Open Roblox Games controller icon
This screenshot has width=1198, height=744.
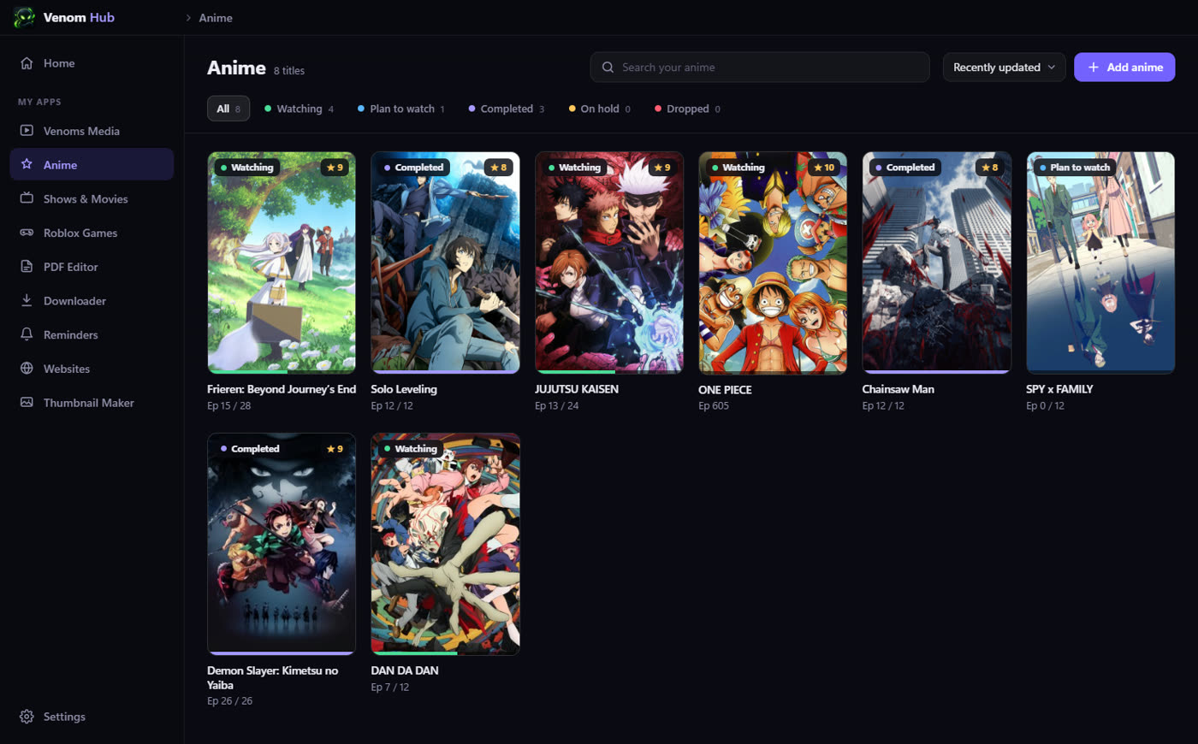coord(27,233)
